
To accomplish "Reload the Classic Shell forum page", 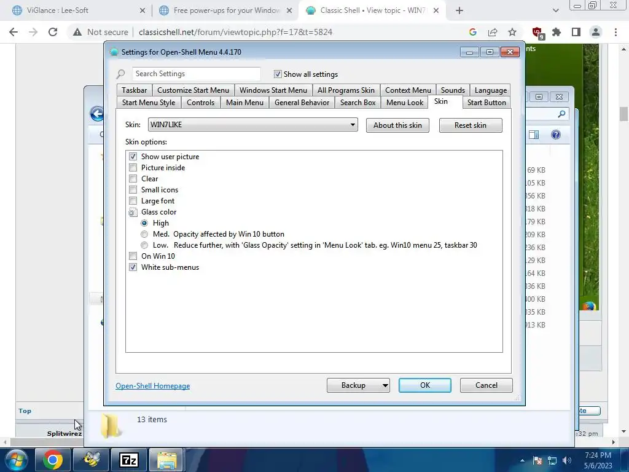I will pos(53,32).
